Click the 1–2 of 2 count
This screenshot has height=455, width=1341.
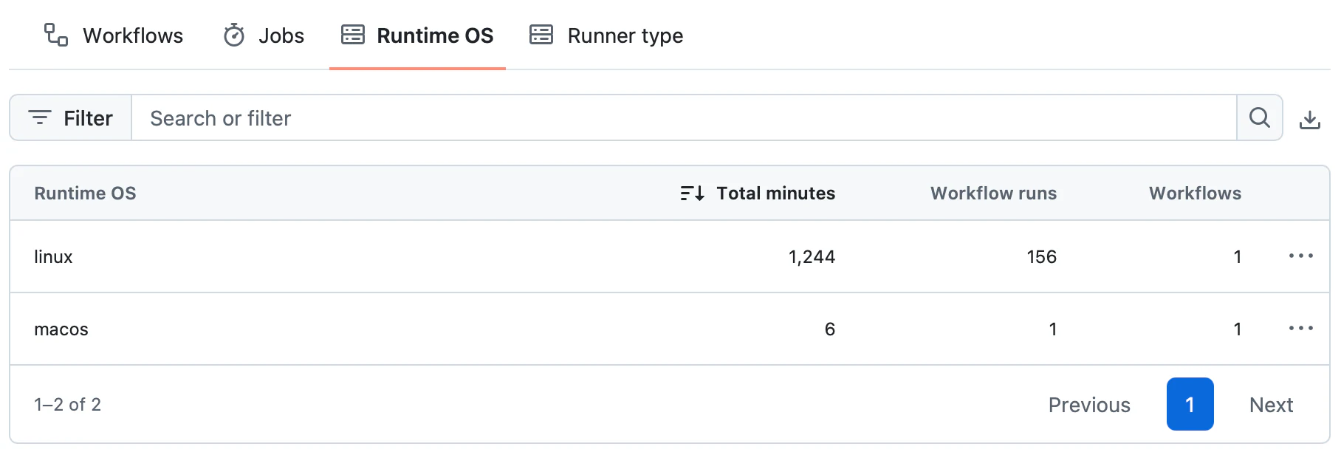pyautogui.click(x=67, y=405)
